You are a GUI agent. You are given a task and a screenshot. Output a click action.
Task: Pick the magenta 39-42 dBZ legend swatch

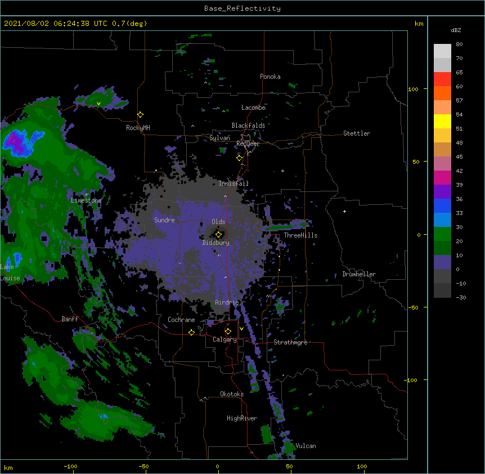442,177
